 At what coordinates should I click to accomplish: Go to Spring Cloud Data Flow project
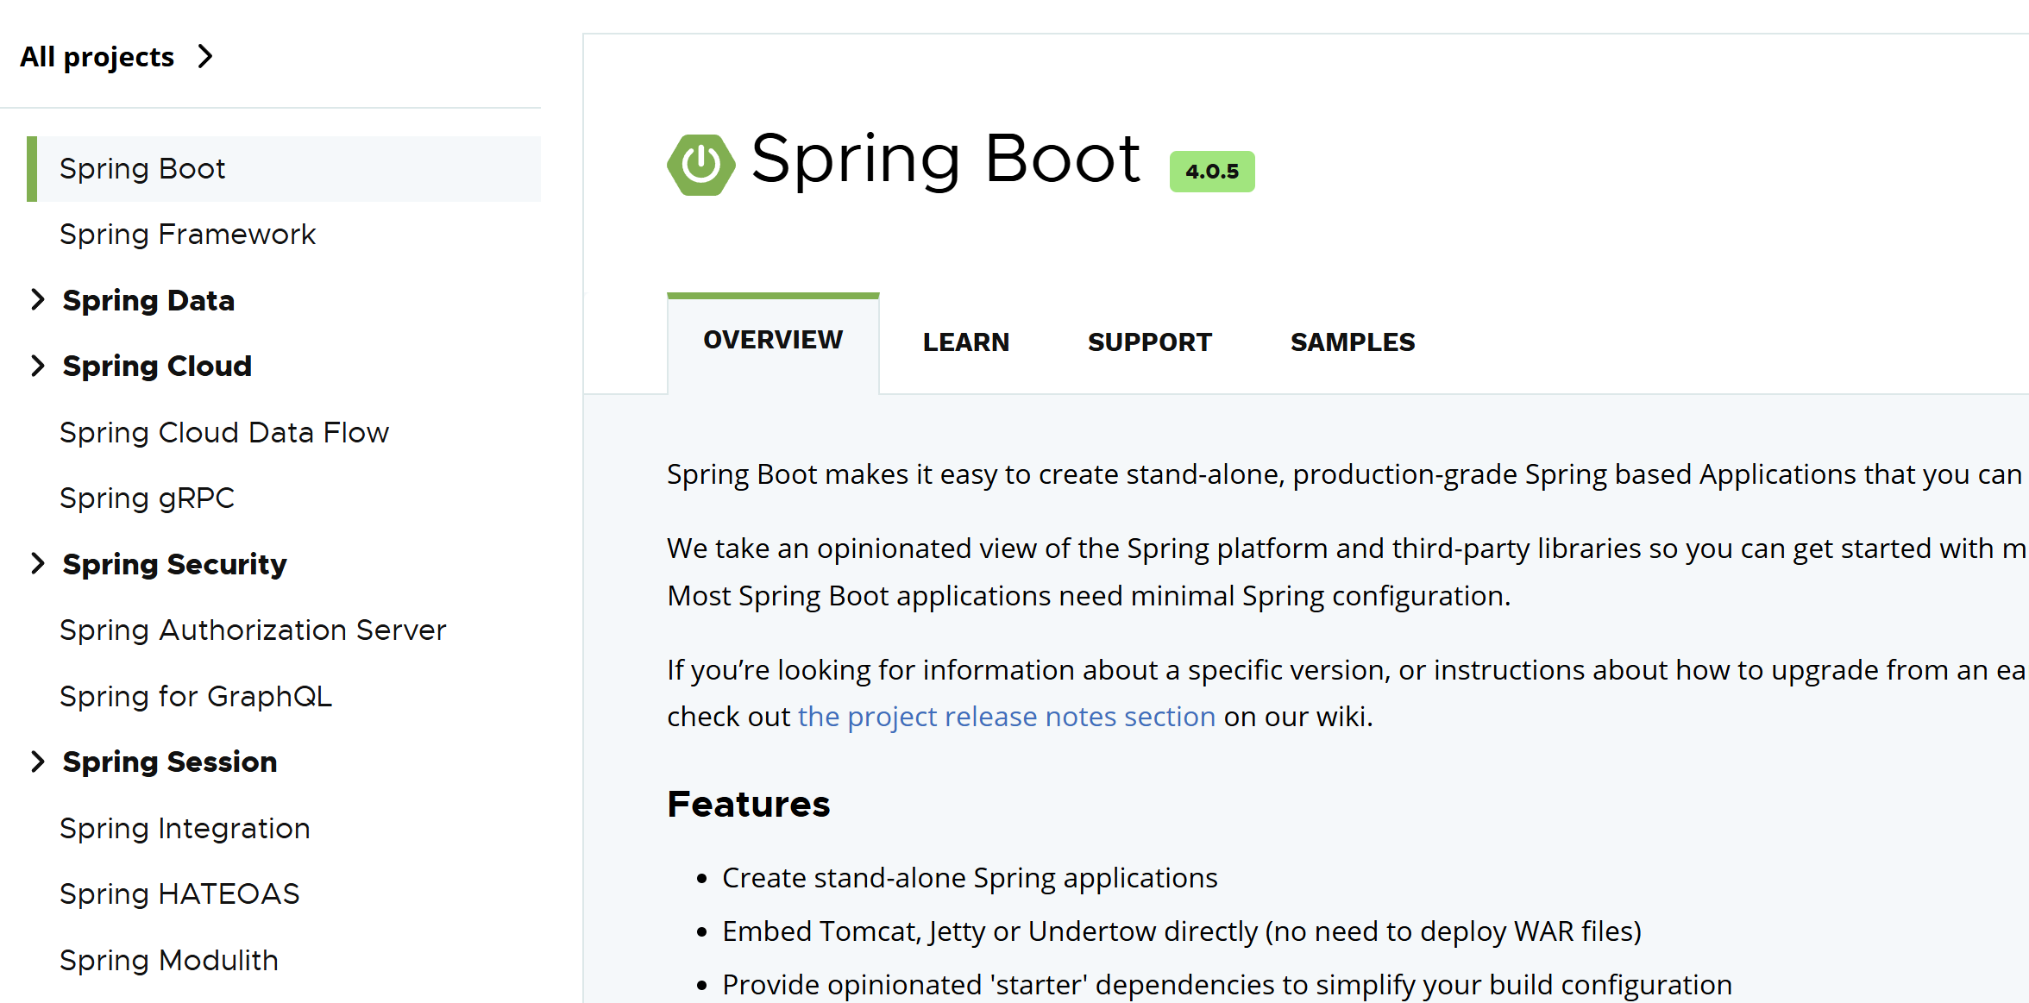[223, 433]
